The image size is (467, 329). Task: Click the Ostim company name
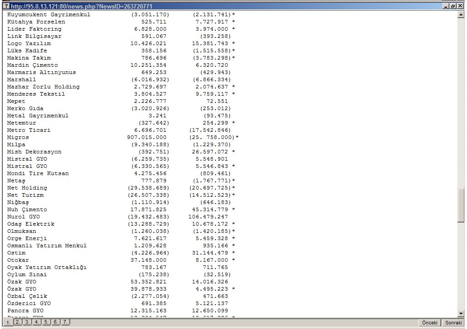[16, 253]
